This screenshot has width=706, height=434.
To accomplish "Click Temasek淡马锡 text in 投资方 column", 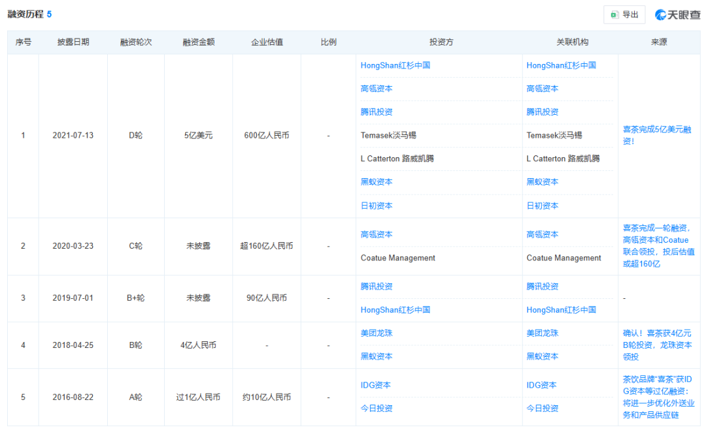I will [388, 135].
